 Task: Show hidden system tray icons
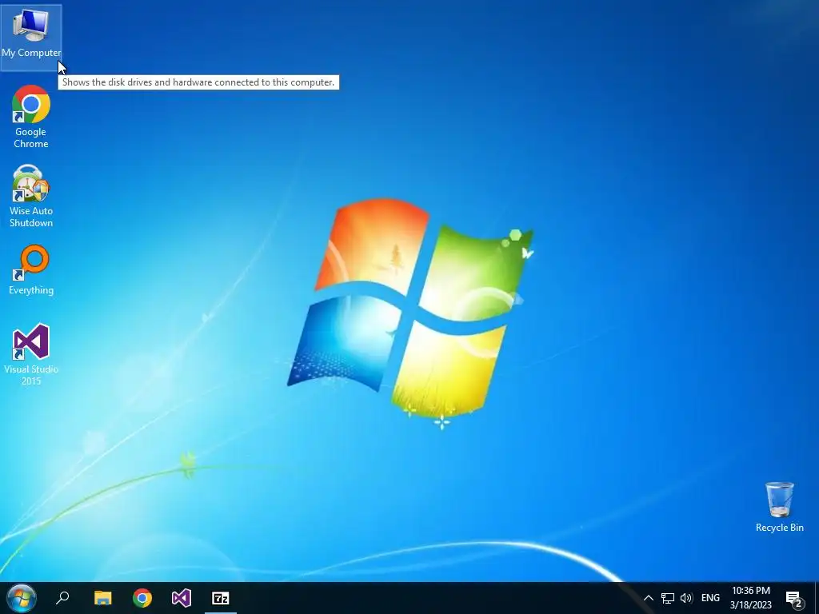[648, 598]
